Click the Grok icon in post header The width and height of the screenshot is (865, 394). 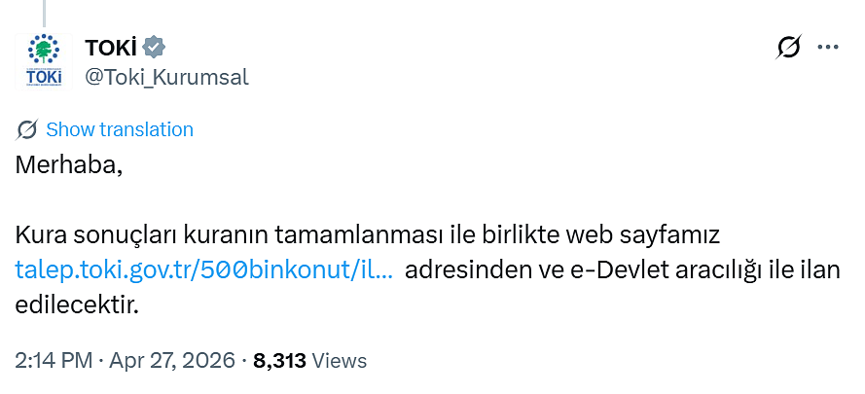(787, 47)
